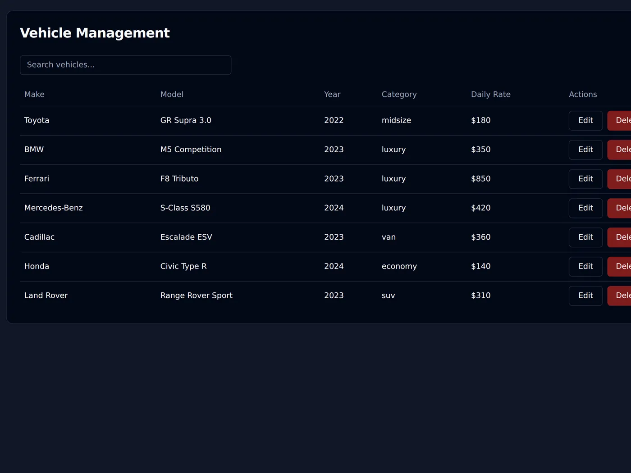Click the GR Supra 3.0 model cell

point(186,120)
